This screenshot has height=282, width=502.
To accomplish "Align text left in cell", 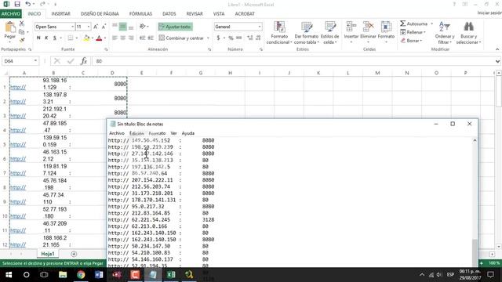I will (115, 38).
